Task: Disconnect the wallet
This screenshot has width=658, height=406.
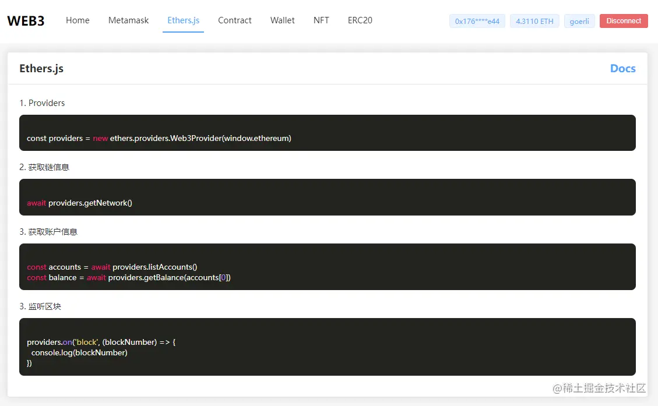Action: (x=624, y=21)
